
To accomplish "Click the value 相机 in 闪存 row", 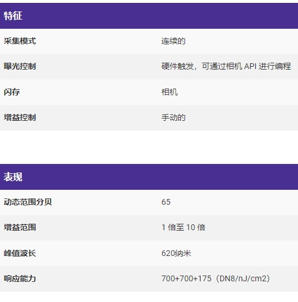I will [169, 92].
